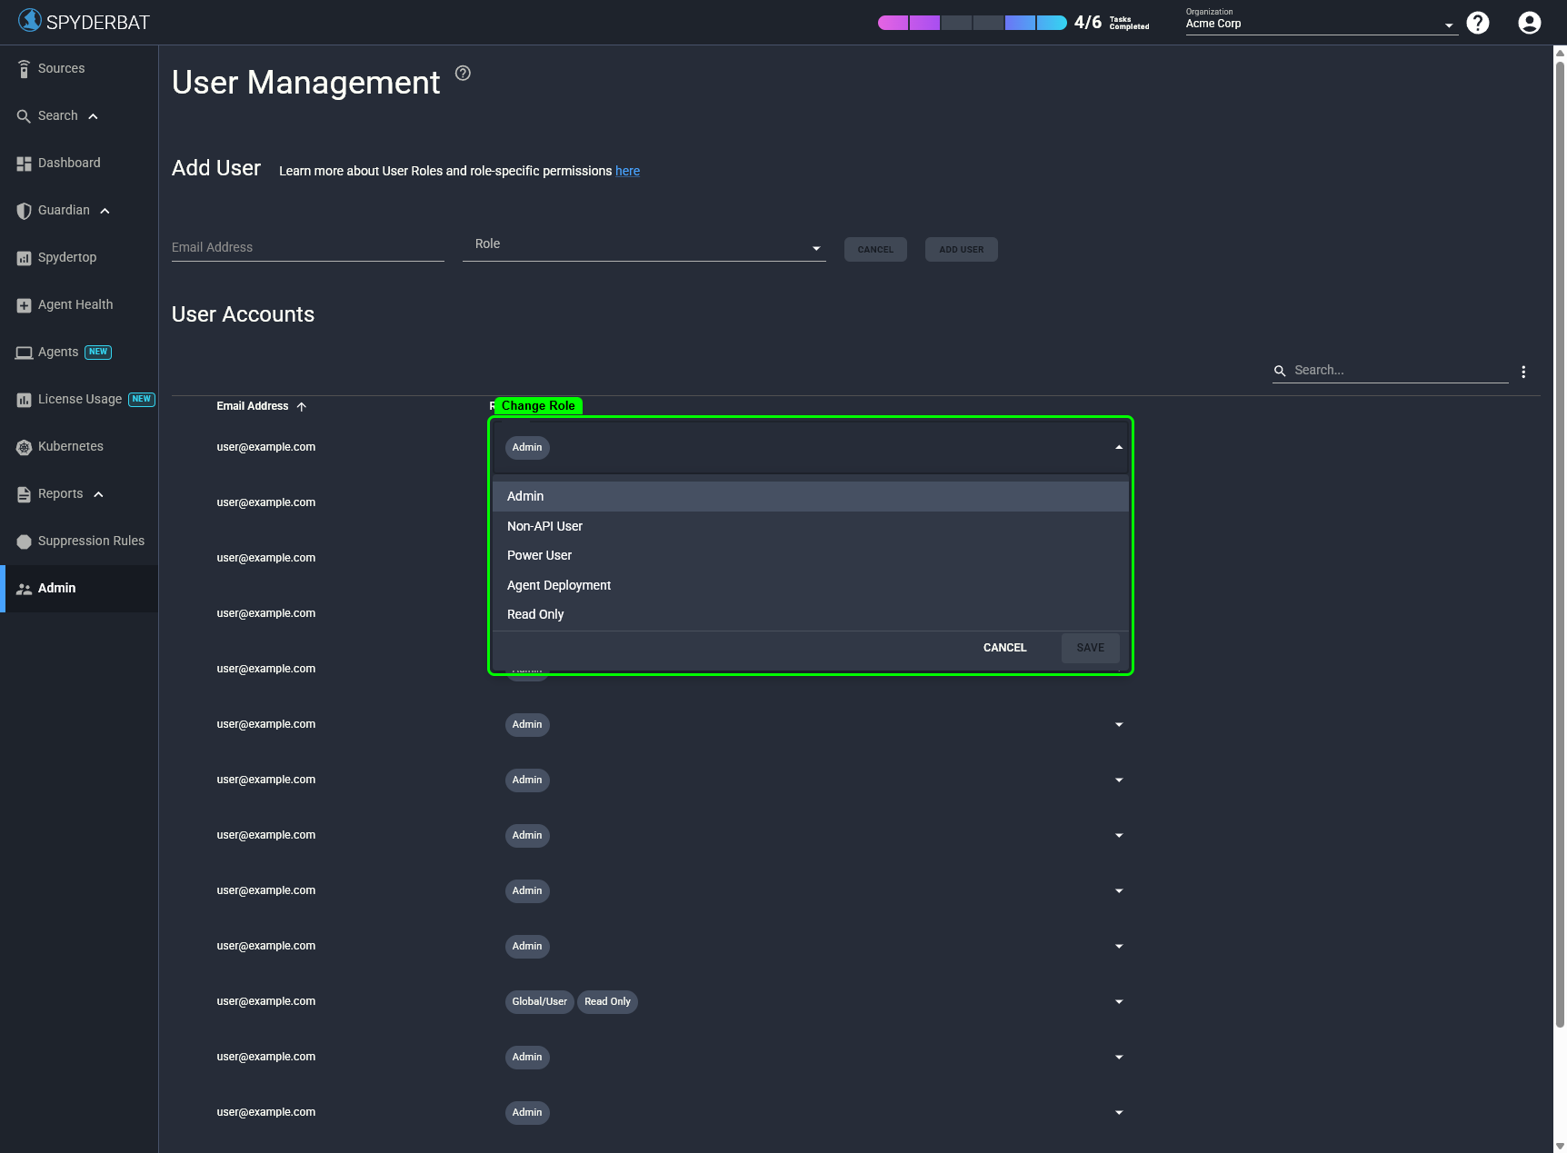Select Power User from the role list
Image resolution: width=1567 pixels, height=1153 pixels.
pyautogui.click(x=539, y=555)
